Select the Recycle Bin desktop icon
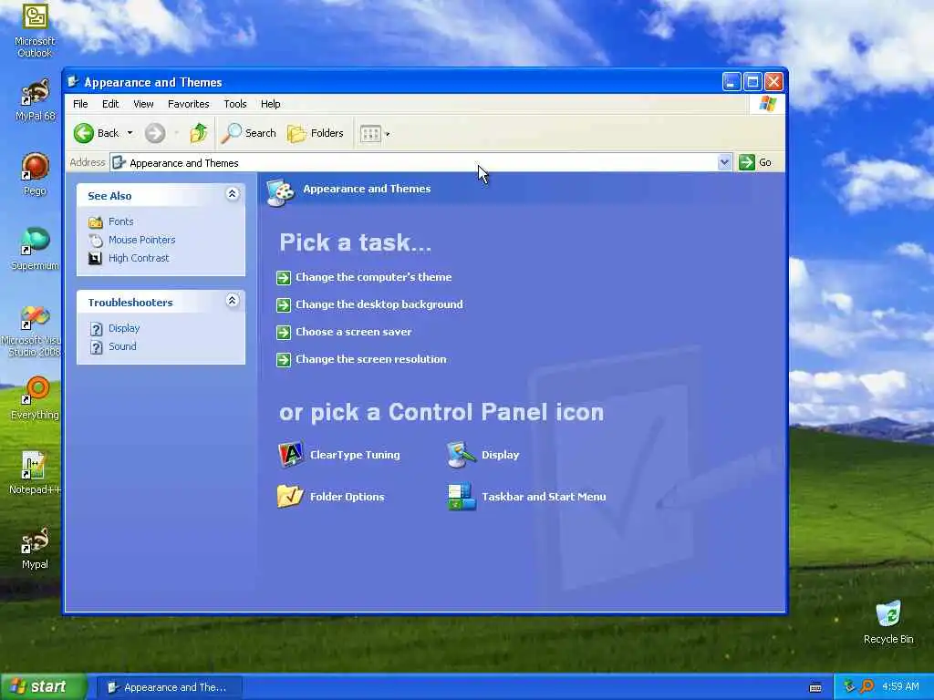934x700 pixels. tap(888, 623)
